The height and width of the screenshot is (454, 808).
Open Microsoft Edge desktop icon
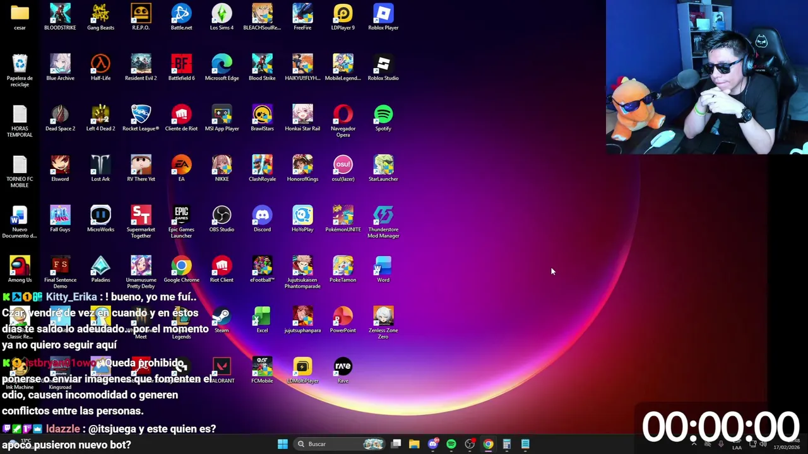point(222,67)
